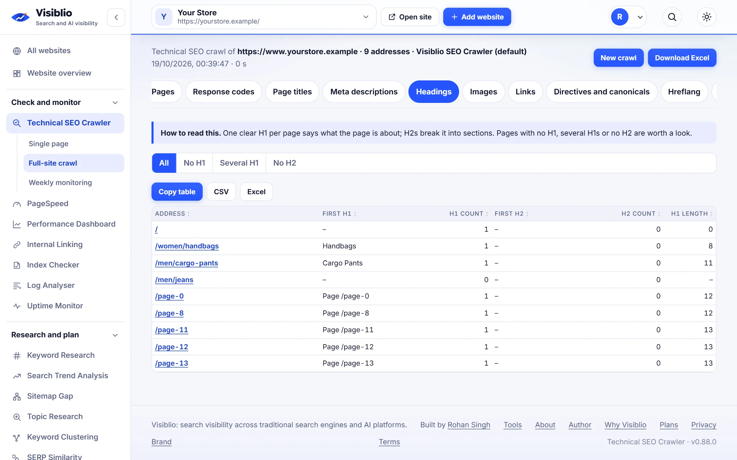
Task: Switch to the Response codes tab
Action: click(223, 92)
